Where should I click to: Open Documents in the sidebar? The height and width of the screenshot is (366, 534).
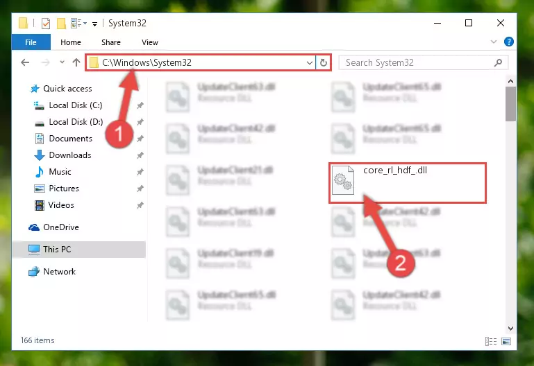coord(63,139)
